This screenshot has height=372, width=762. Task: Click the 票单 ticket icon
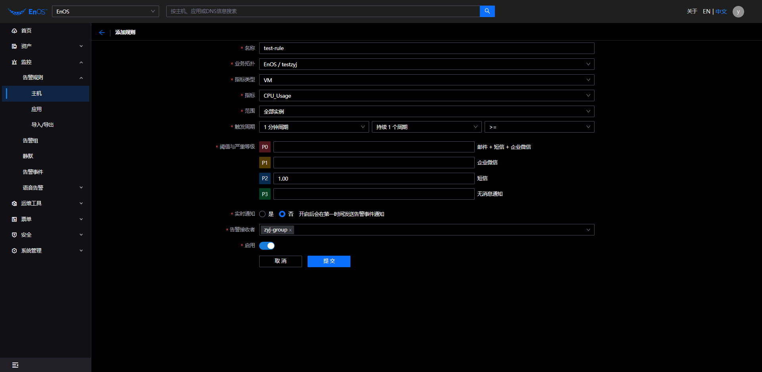pyautogui.click(x=14, y=219)
